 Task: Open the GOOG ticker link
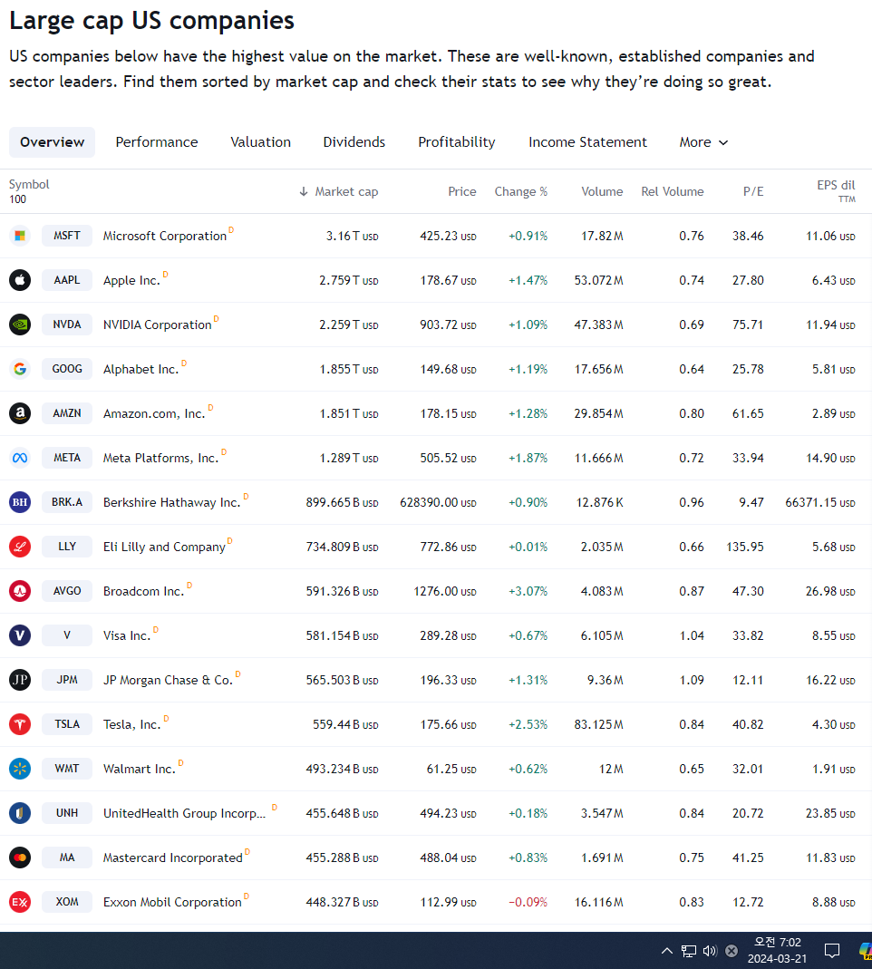(x=67, y=369)
